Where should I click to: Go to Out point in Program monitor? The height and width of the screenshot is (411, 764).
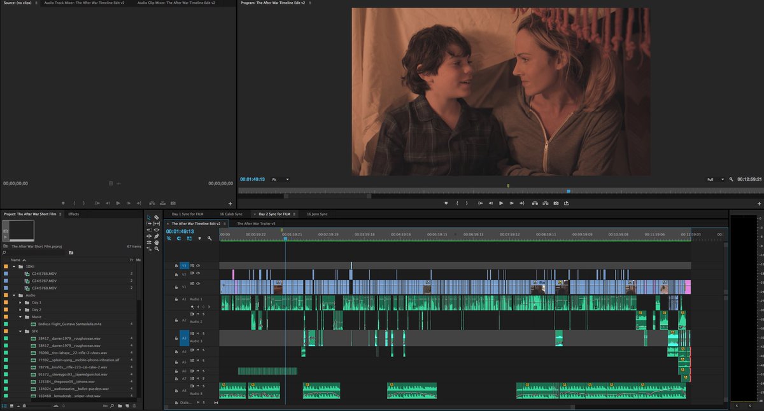click(x=522, y=203)
